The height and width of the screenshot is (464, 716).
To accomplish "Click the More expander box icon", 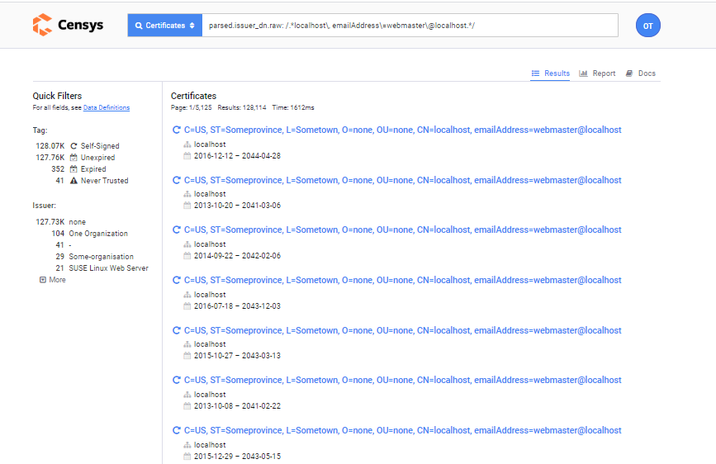I will pyautogui.click(x=43, y=280).
